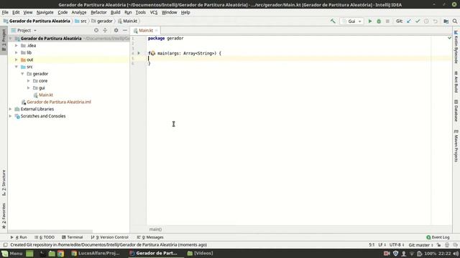Image resolution: width=460 pixels, height=258 pixels.
Task: Toggle the Project side tab
Action: pyautogui.click(x=4, y=40)
